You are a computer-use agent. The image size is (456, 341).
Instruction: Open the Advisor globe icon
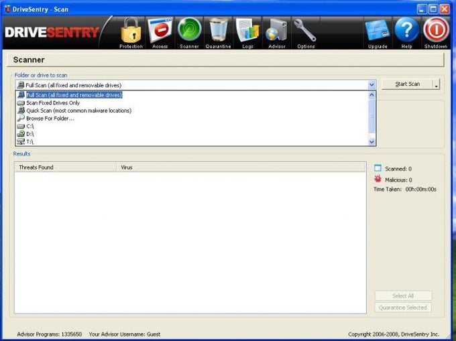pyautogui.click(x=276, y=33)
